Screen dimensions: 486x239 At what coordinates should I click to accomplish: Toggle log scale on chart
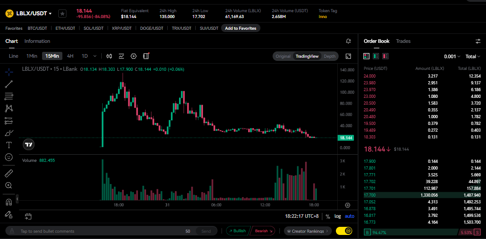[x=338, y=216]
